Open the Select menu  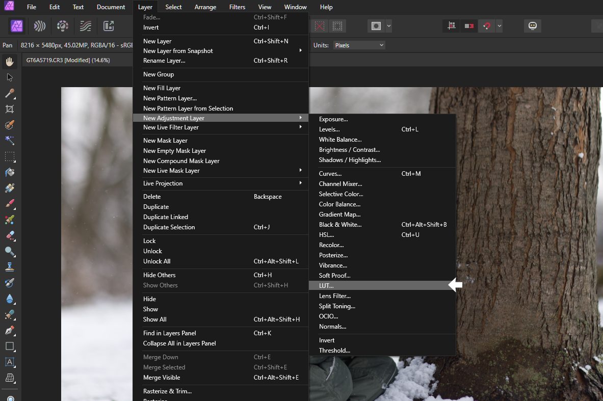click(173, 7)
